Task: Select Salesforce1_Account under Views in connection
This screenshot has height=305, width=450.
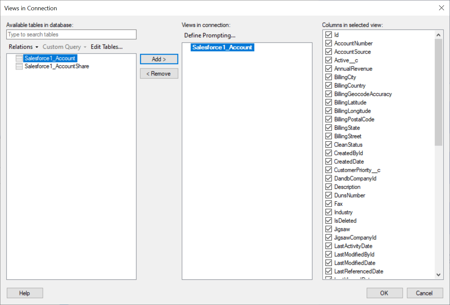Action: click(222, 47)
